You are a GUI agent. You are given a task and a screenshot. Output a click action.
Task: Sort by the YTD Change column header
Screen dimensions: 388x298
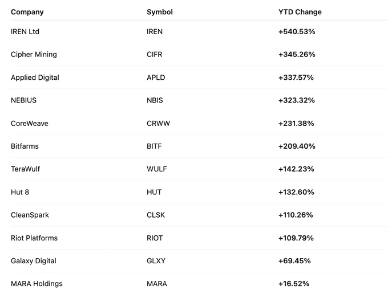(300, 12)
